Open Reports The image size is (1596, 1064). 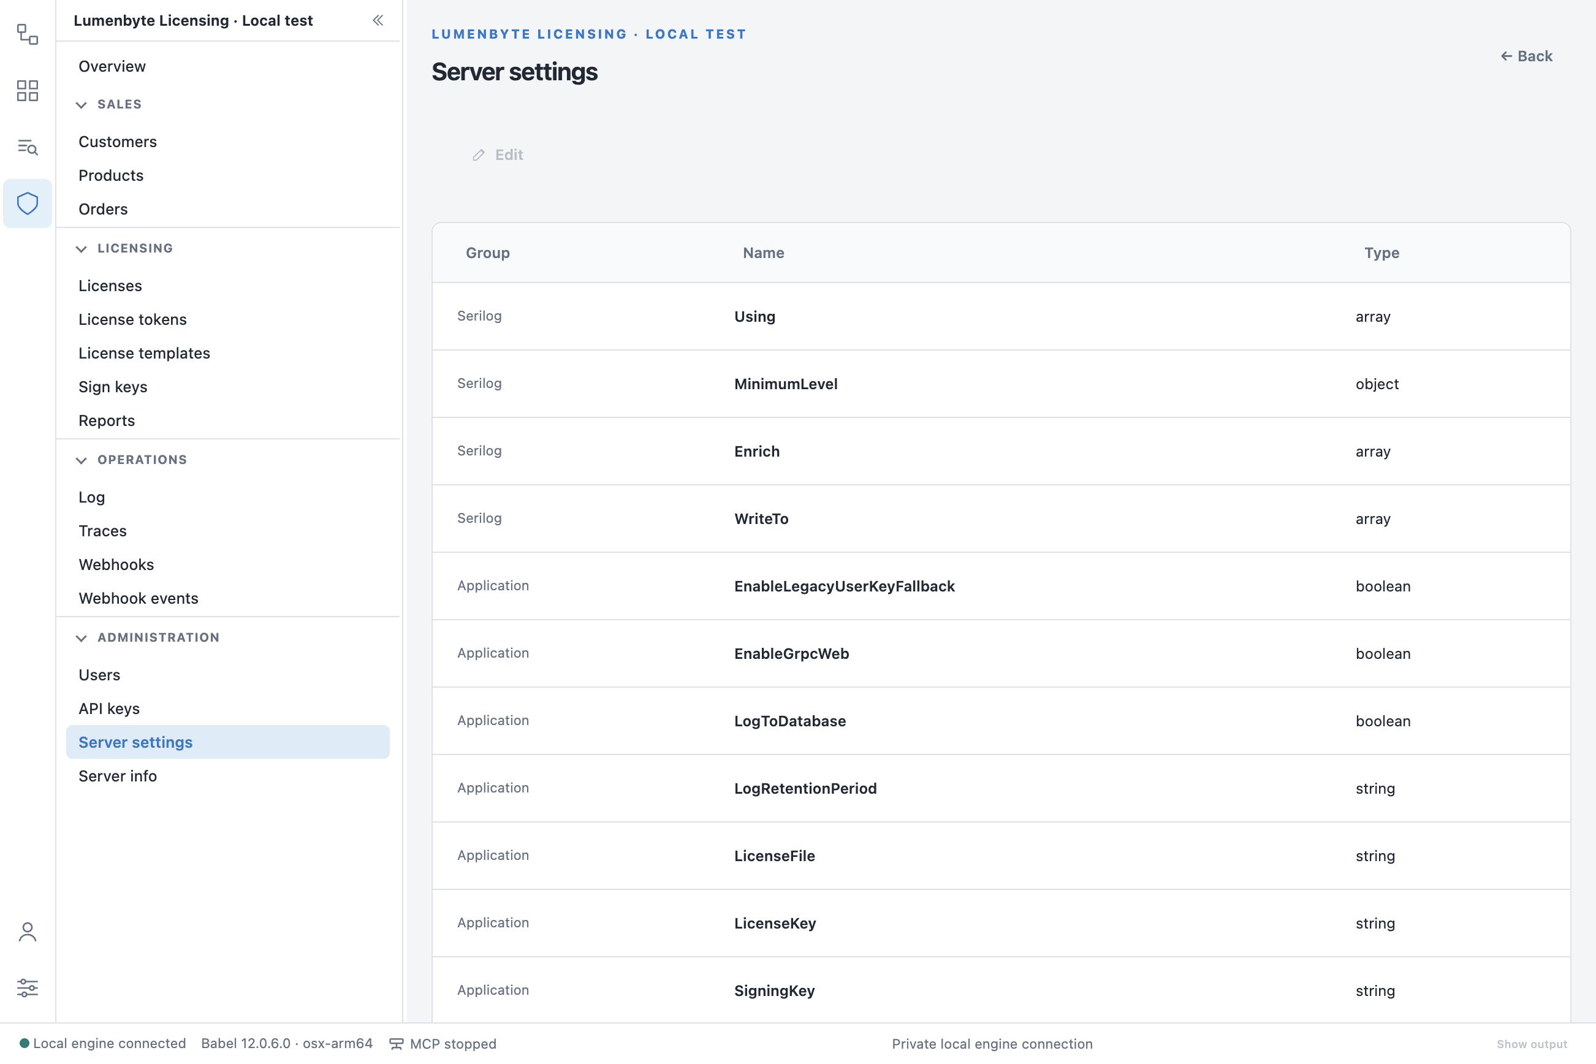pos(228,420)
